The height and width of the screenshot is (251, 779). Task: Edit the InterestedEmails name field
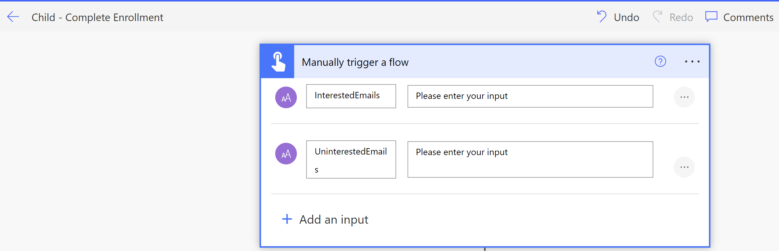click(x=351, y=96)
